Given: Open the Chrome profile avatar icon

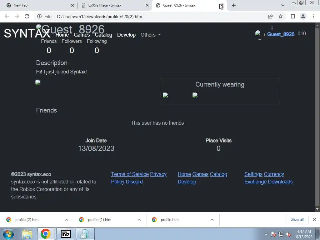Looking at the screenshot, I should click(303, 16).
